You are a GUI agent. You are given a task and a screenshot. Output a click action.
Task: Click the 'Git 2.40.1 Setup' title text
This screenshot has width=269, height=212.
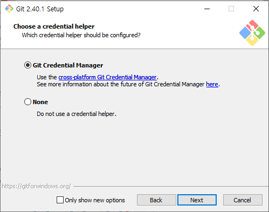pyautogui.click(x=40, y=9)
